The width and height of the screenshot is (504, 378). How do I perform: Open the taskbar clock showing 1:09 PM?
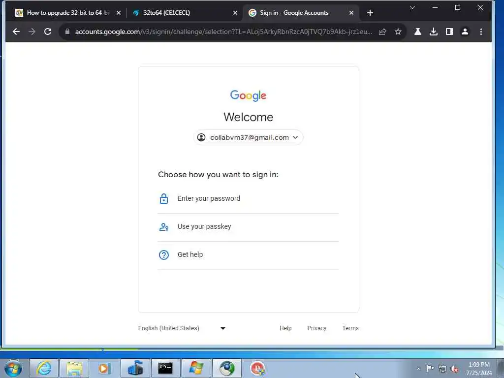[x=479, y=369]
